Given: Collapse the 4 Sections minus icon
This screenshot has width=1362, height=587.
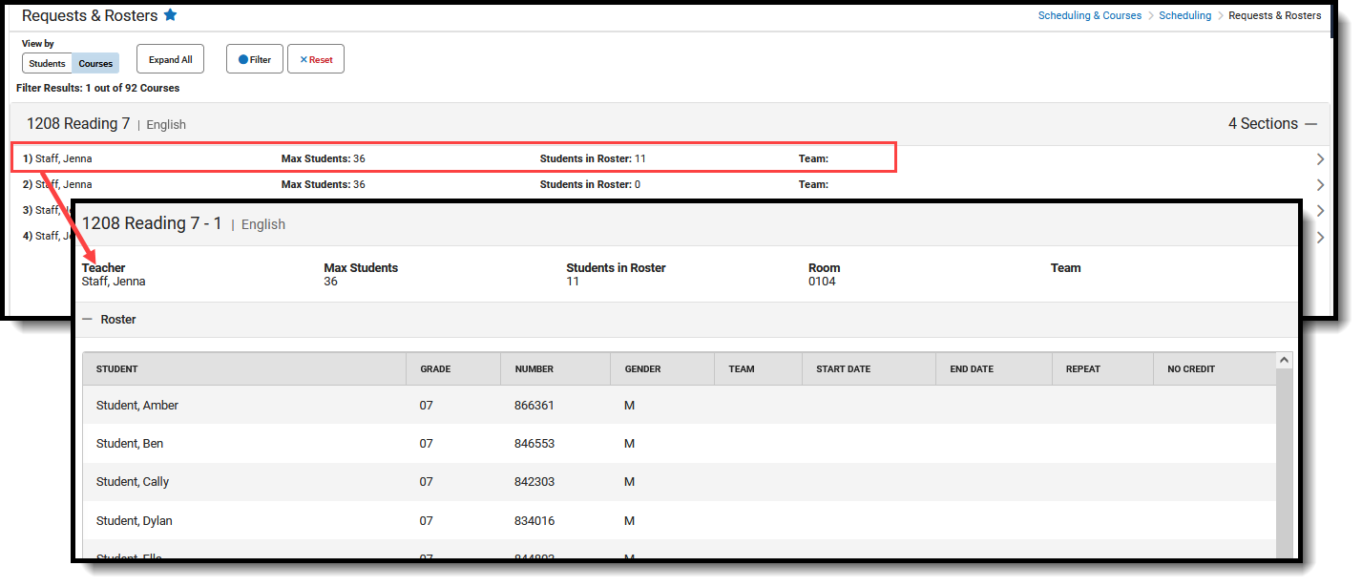Looking at the screenshot, I should pyautogui.click(x=1310, y=124).
